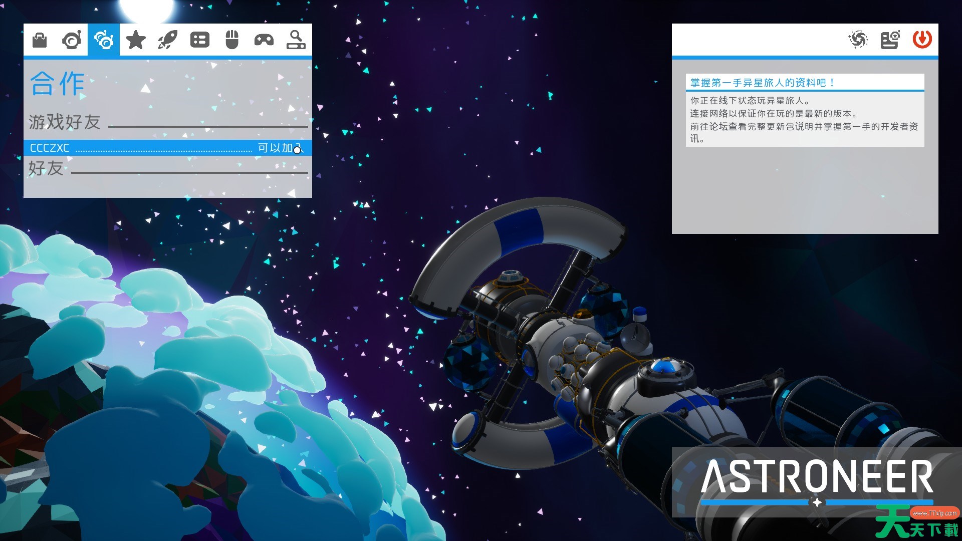This screenshot has height=541, width=962.
Task: Click the 合作 panel title
Action: (58, 84)
